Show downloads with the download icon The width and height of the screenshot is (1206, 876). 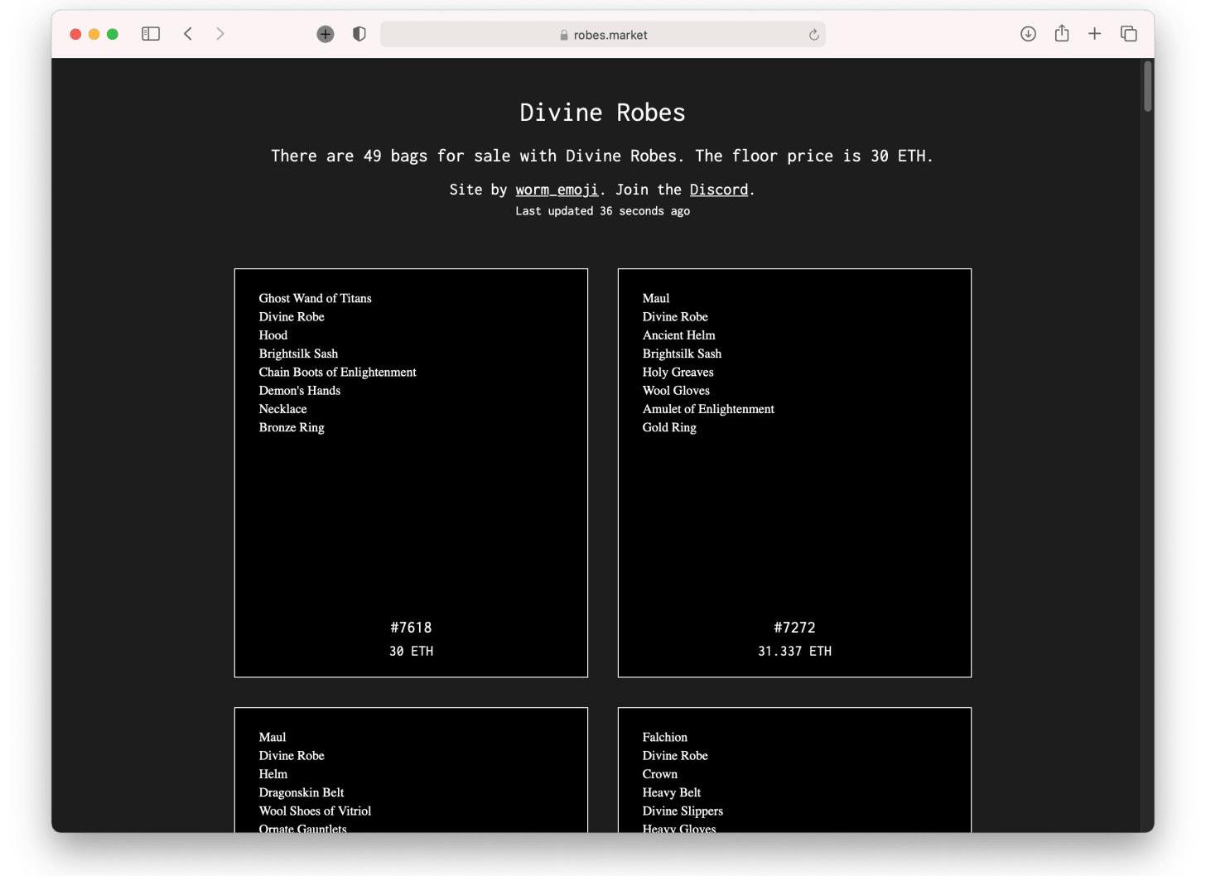point(1028,34)
